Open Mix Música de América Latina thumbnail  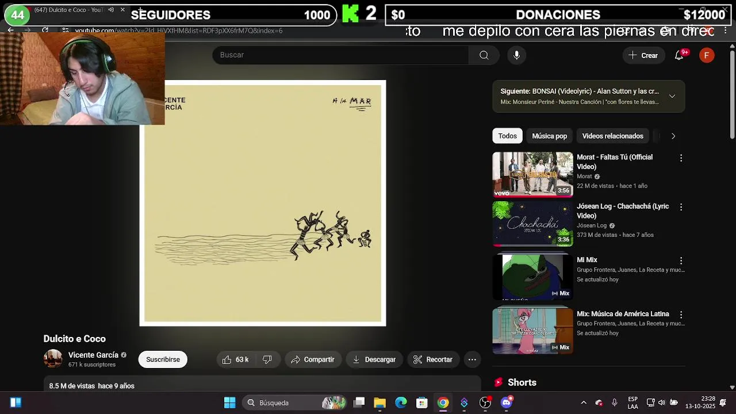point(532,331)
